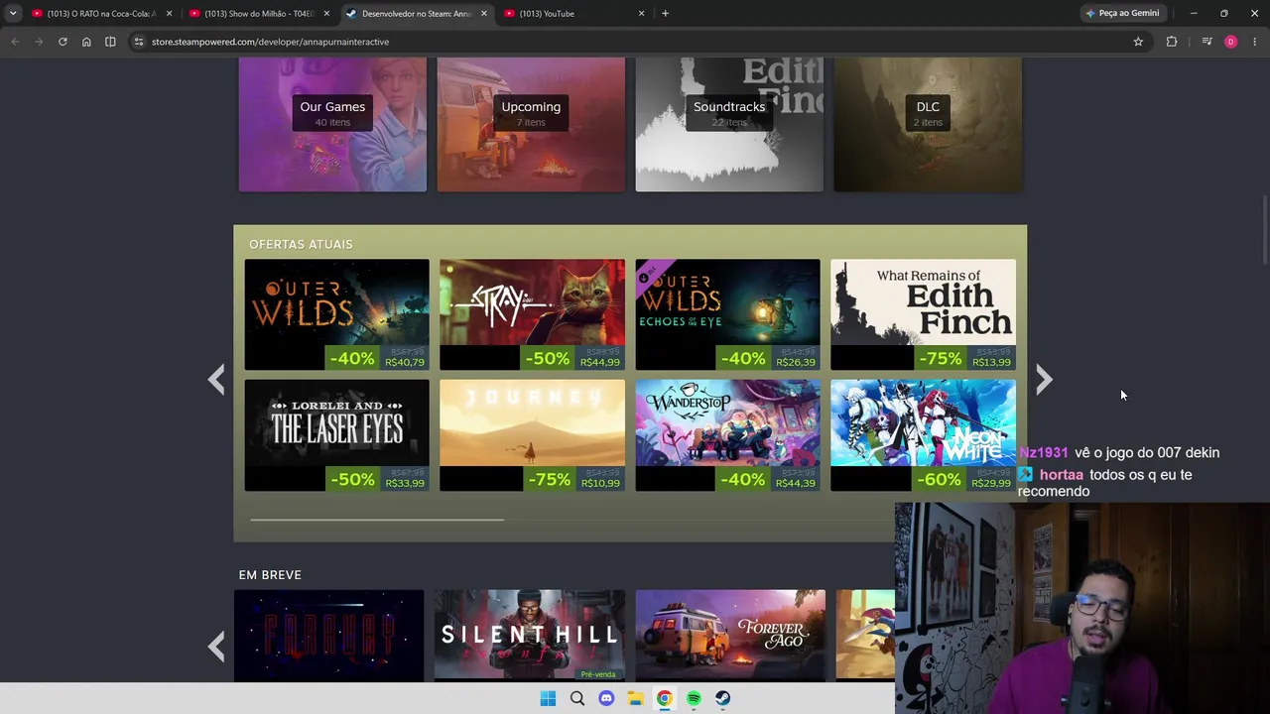The width and height of the screenshot is (1270, 714).
Task: Close the O RATO na Coca-Cola tab
Action: tap(169, 13)
